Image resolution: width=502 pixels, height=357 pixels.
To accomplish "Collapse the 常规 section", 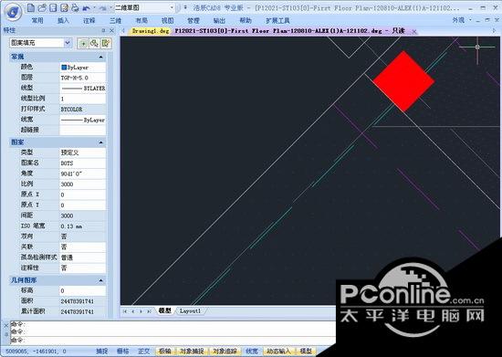I will pos(100,57).
